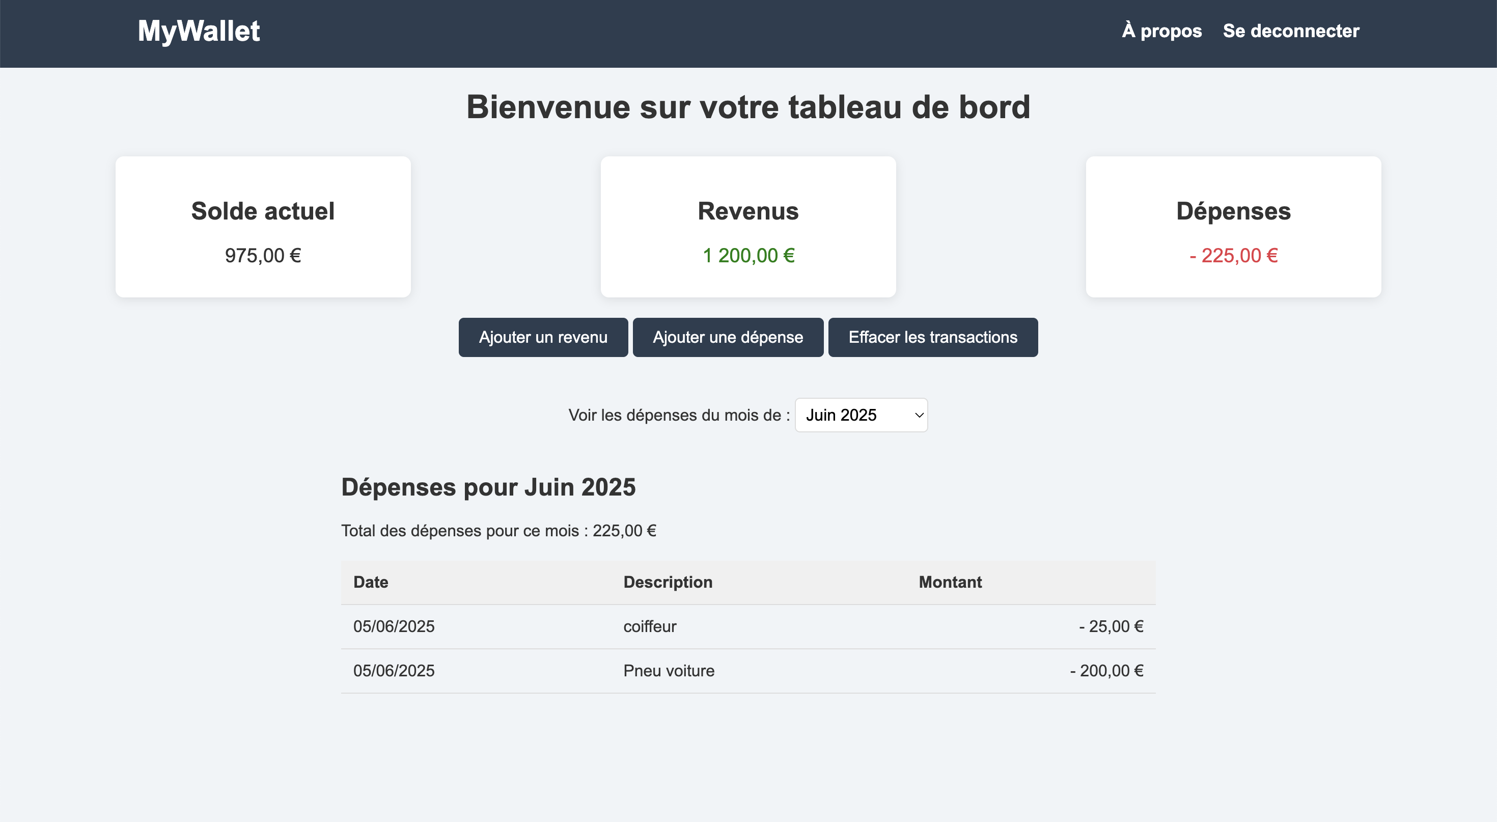This screenshot has height=822, width=1497.
Task: Click the dropdown chevron arrow
Action: (x=919, y=415)
